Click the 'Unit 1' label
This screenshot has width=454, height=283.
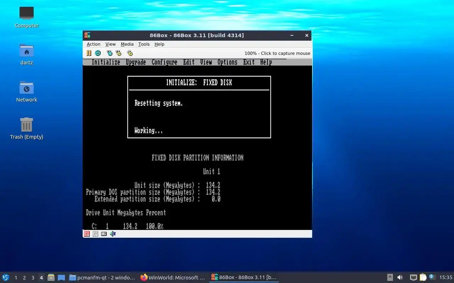click(x=211, y=172)
